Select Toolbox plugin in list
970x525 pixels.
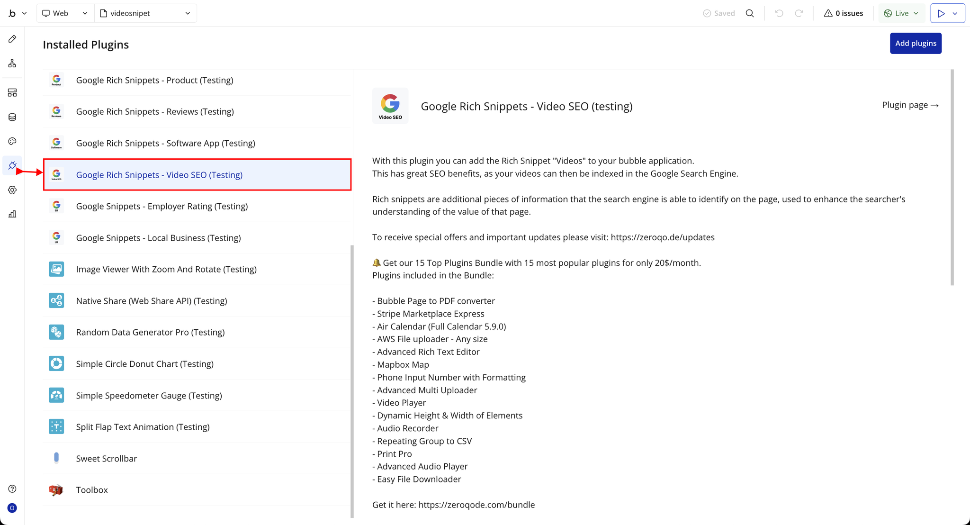pos(92,490)
